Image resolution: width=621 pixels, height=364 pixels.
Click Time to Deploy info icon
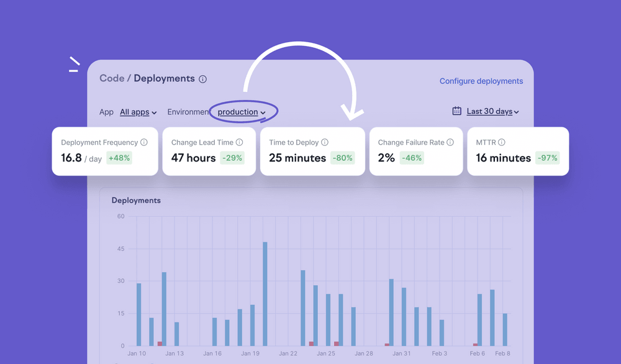coord(325,142)
